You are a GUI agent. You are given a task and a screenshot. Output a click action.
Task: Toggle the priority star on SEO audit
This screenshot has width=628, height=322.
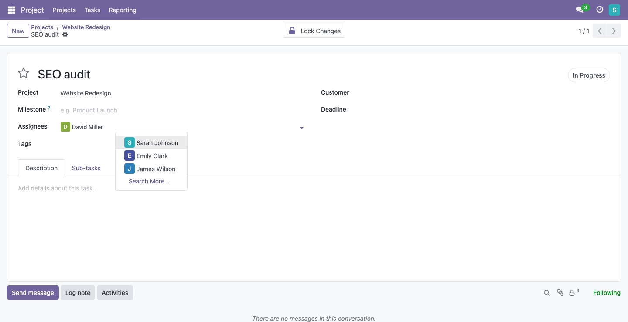pyautogui.click(x=24, y=73)
